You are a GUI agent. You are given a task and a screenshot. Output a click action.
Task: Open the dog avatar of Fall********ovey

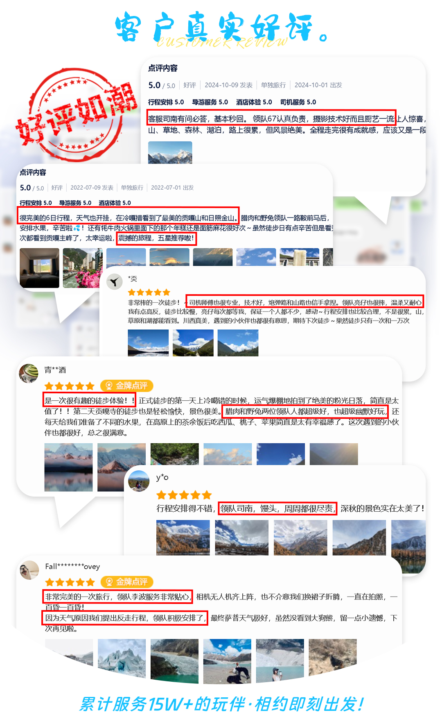pyautogui.click(x=29, y=570)
